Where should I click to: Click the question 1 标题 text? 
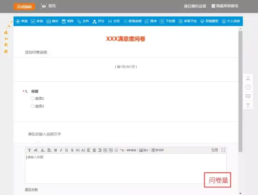(x=35, y=91)
